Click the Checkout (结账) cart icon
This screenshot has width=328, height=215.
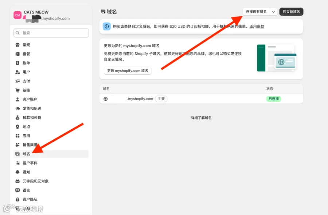(17, 90)
